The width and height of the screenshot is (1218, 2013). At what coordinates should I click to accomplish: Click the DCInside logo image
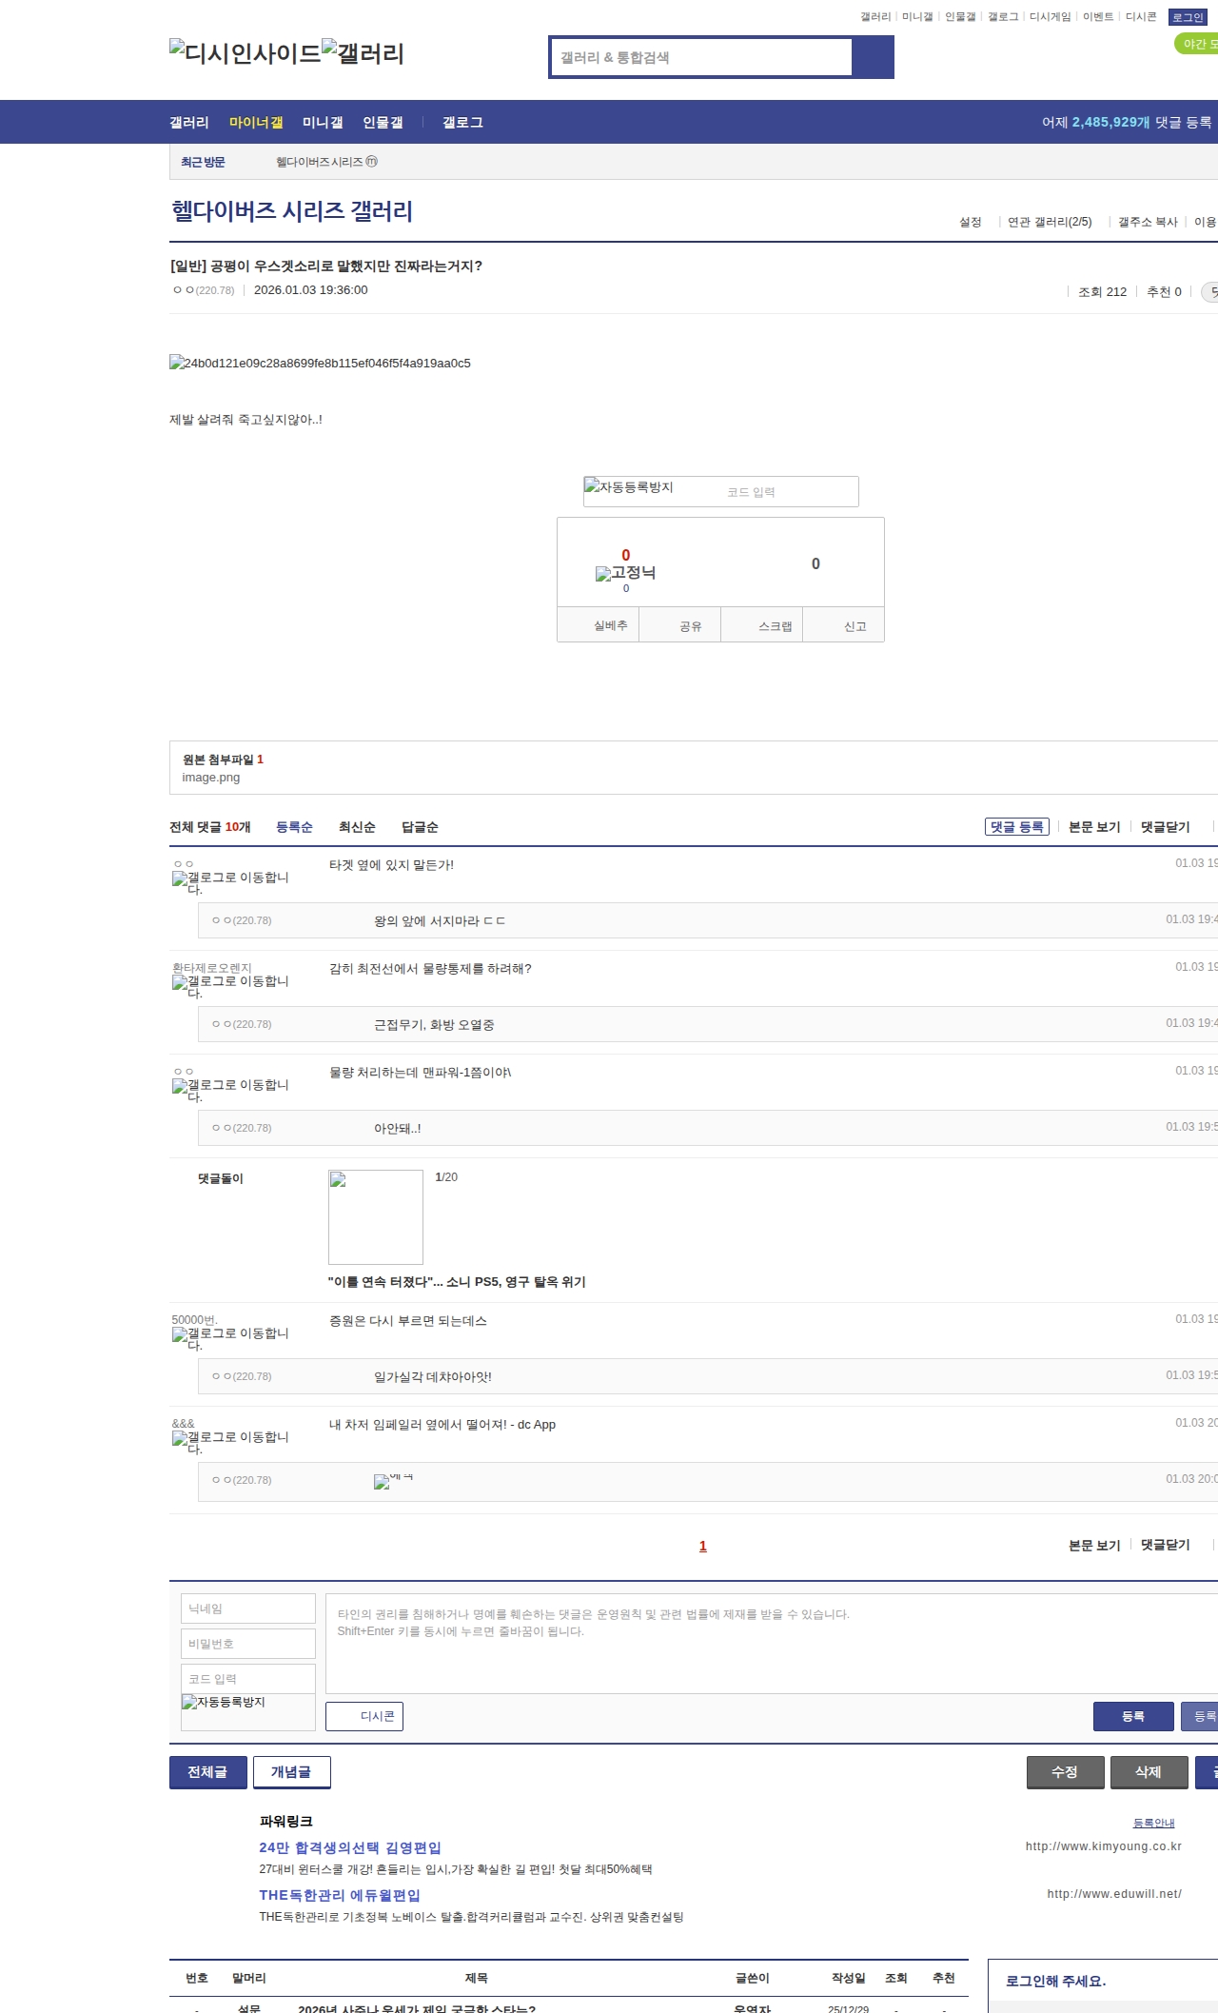[245, 52]
